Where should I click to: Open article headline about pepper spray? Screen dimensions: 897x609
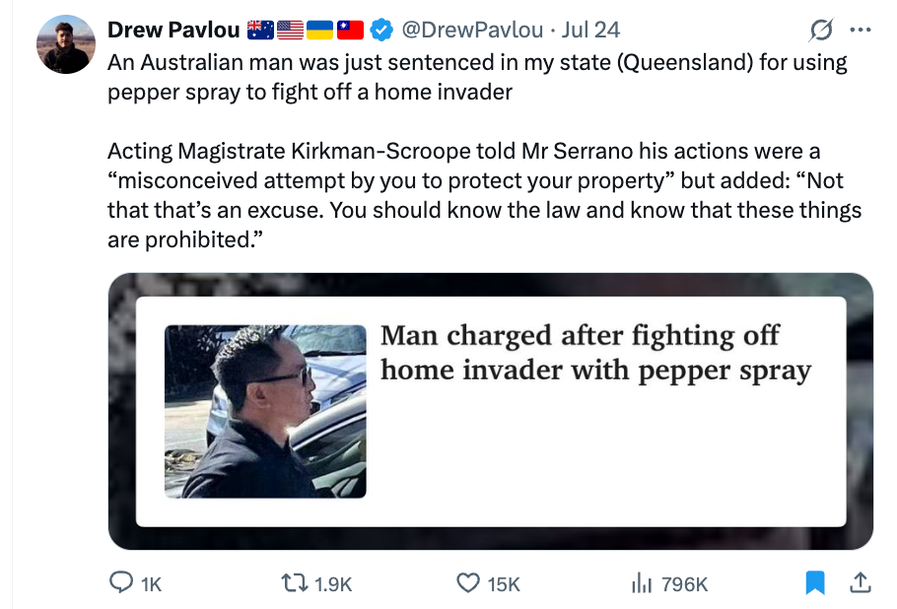pyautogui.click(x=595, y=353)
